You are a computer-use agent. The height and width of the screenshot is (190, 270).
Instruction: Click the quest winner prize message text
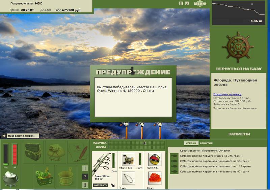coord(132,89)
